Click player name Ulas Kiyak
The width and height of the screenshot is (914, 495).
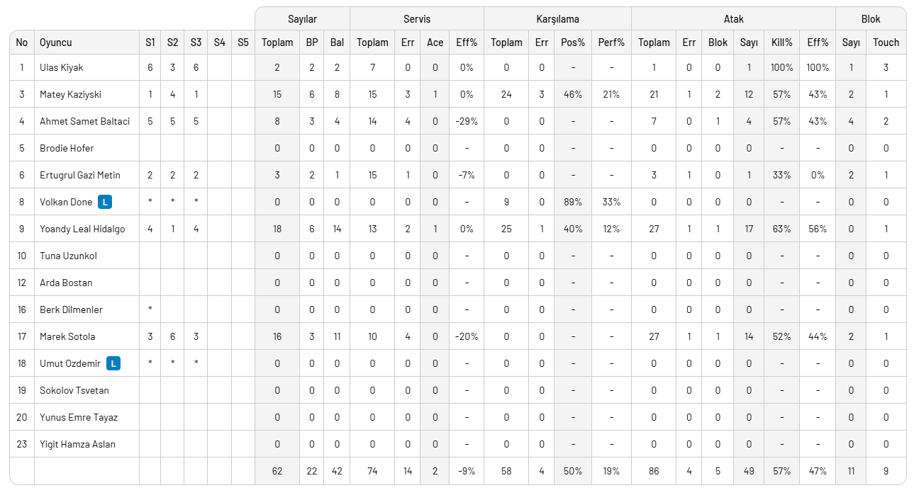[x=62, y=68]
